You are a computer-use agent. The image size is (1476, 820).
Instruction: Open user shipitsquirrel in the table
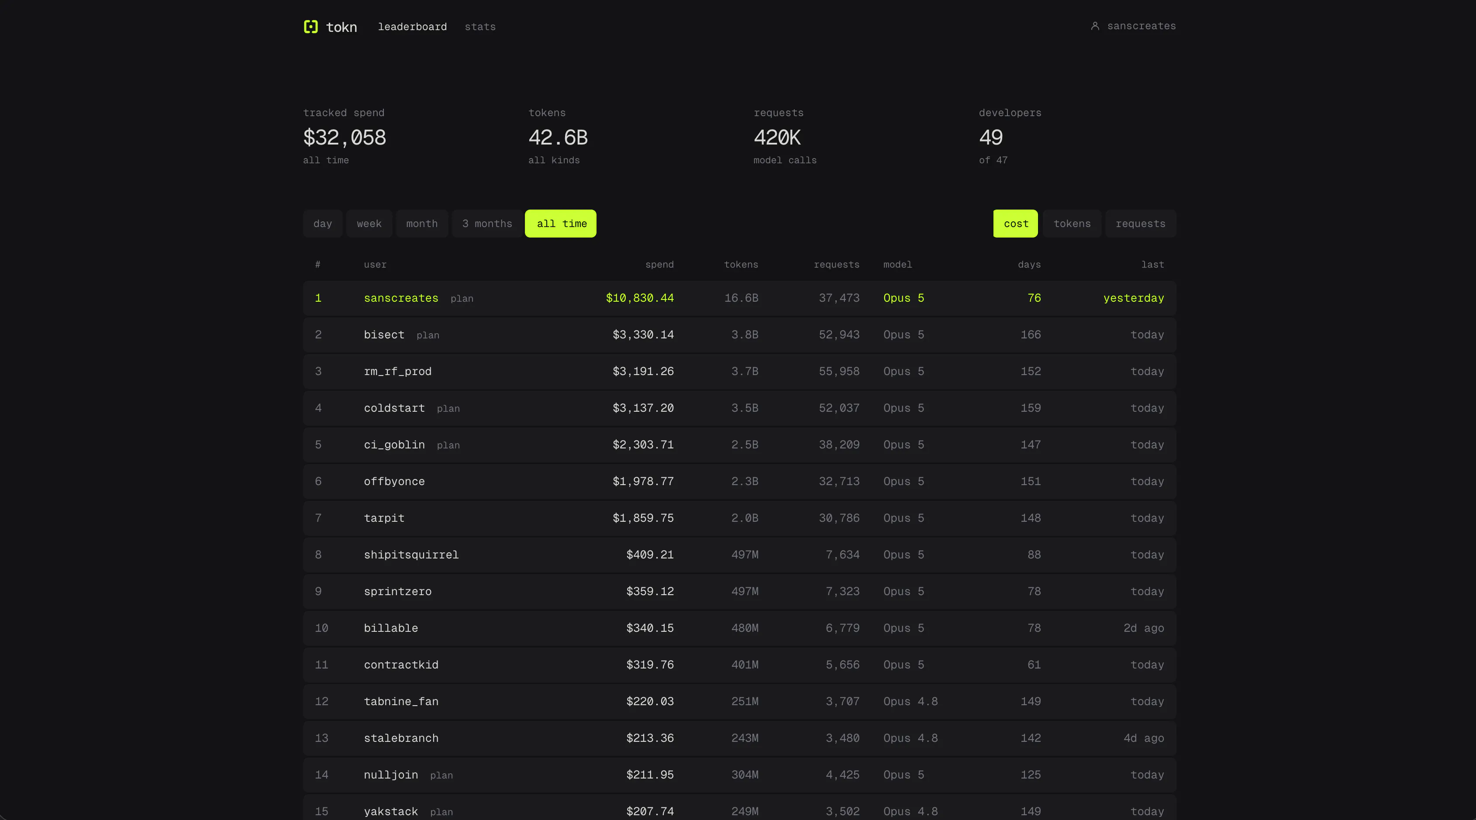pyautogui.click(x=411, y=555)
